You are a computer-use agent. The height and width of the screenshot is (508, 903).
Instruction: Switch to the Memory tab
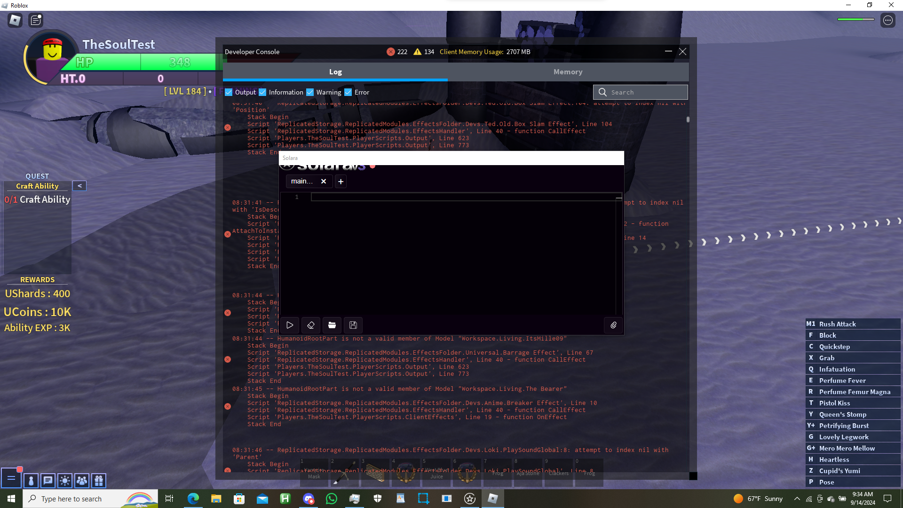(x=568, y=72)
